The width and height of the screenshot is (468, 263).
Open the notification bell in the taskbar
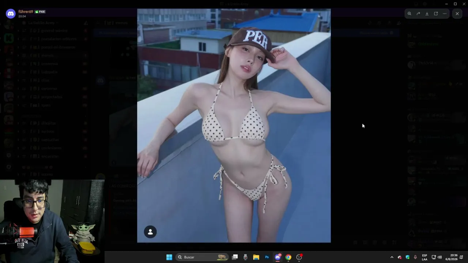(x=462, y=257)
